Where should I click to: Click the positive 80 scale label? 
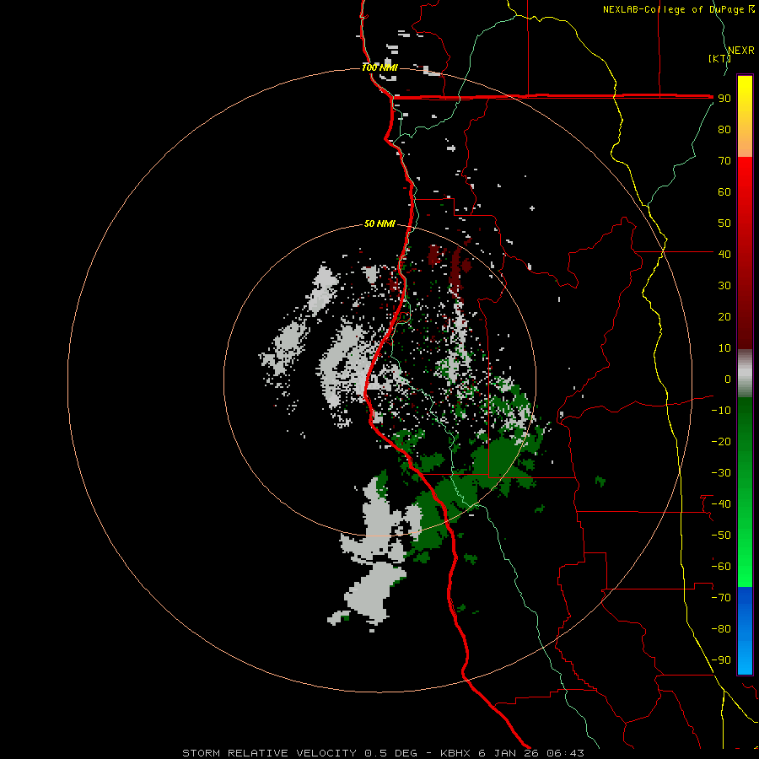click(724, 129)
